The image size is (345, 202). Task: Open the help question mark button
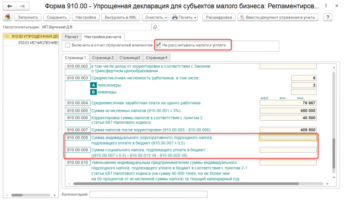[327, 17]
